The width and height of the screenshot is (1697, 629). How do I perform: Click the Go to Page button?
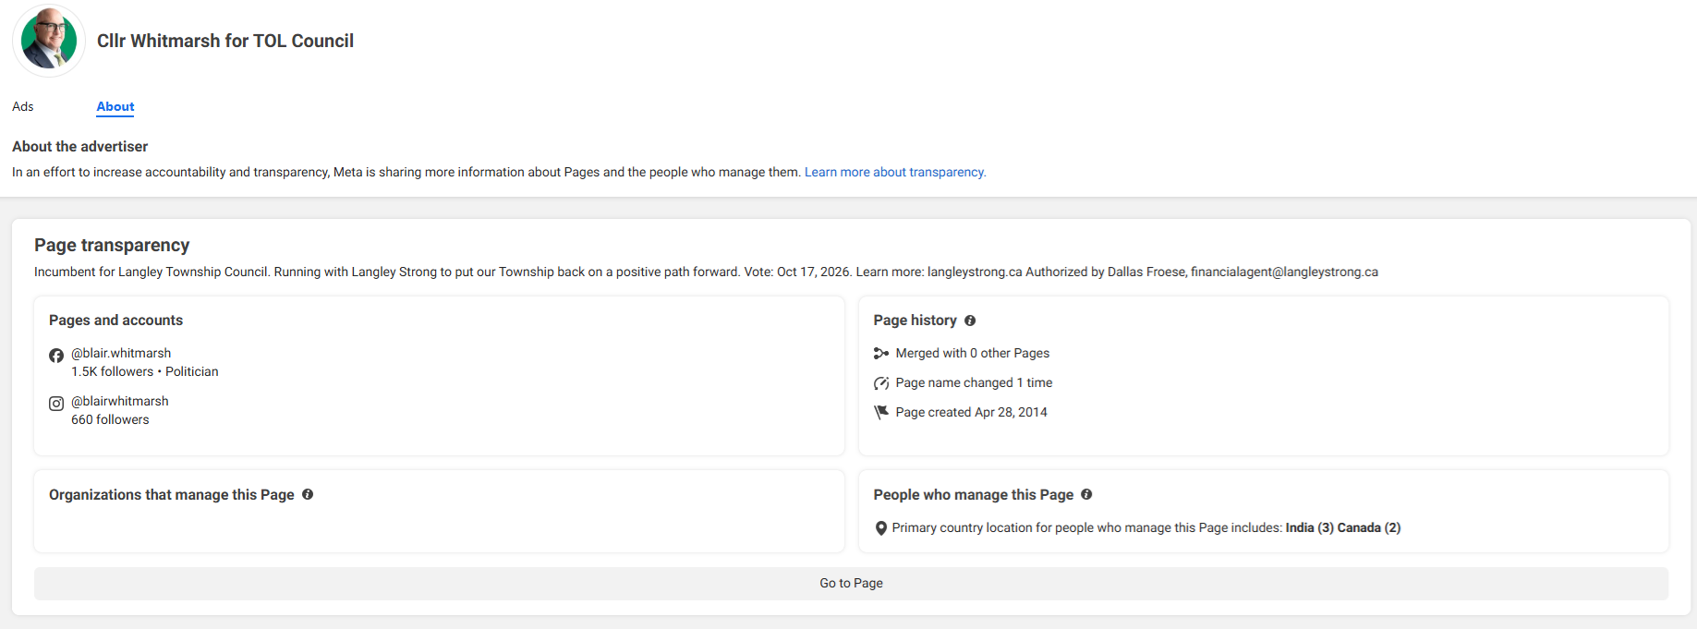tap(851, 583)
